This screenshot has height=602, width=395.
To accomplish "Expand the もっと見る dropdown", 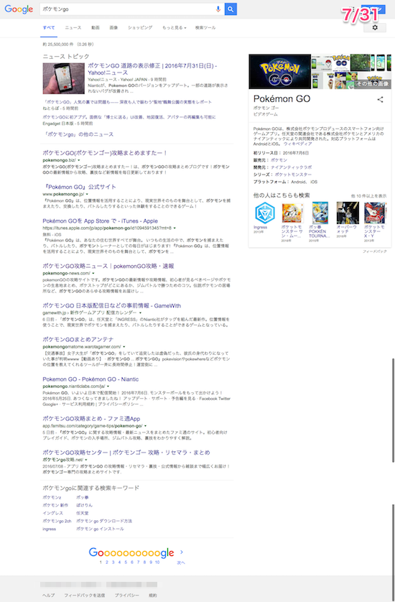I will 175,27.
